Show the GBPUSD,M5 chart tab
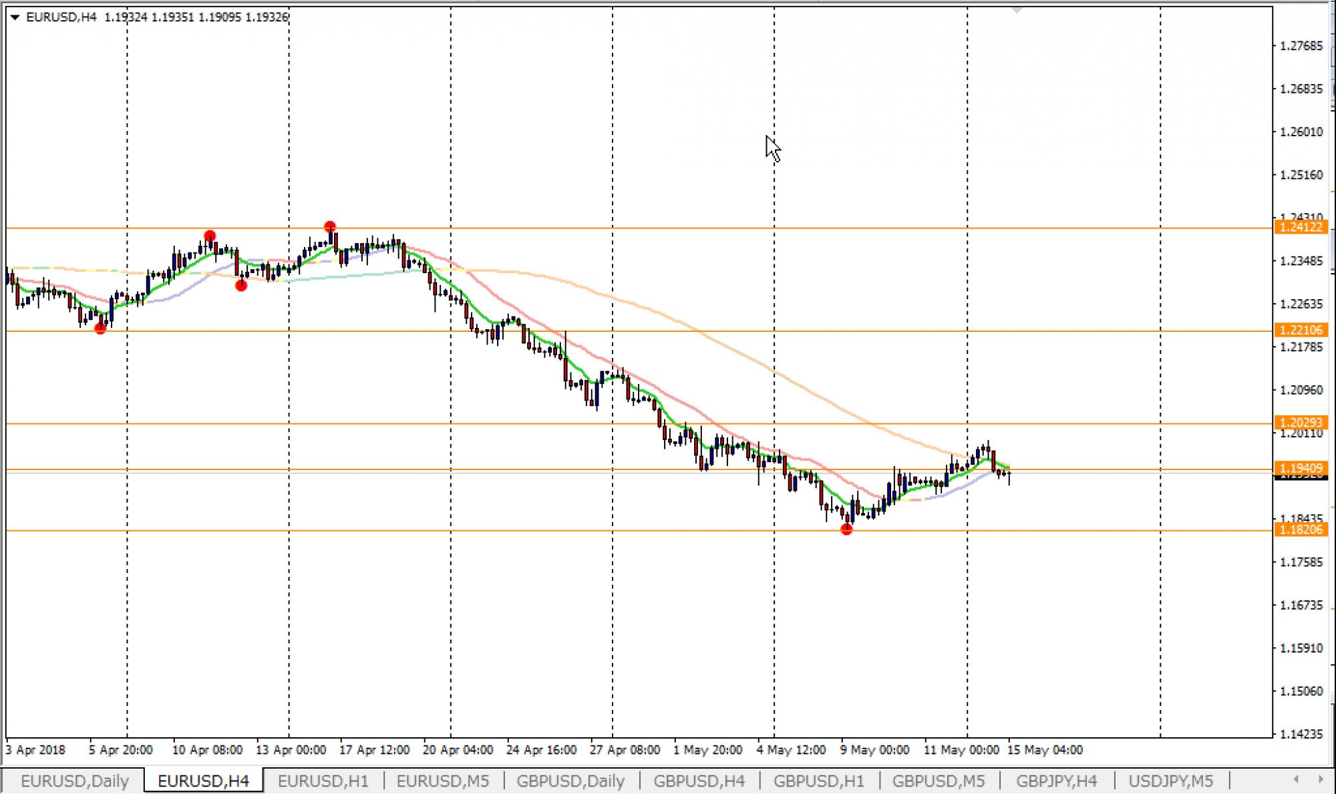Screen dimensions: 1336x794 (x=938, y=781)
